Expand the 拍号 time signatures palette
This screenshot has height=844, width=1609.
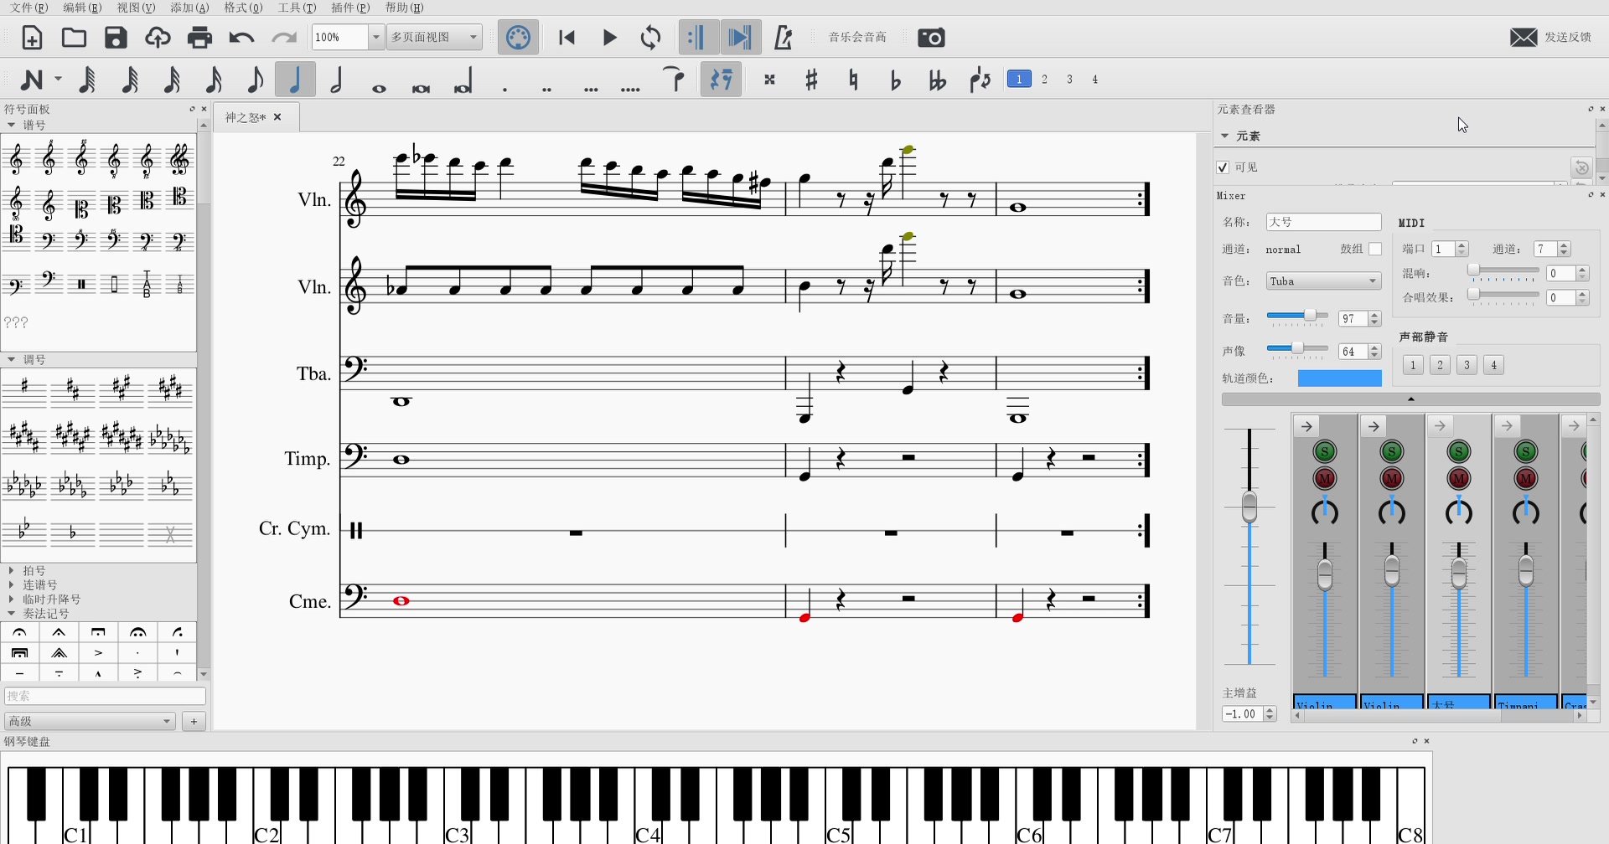[x=11, y=570]
